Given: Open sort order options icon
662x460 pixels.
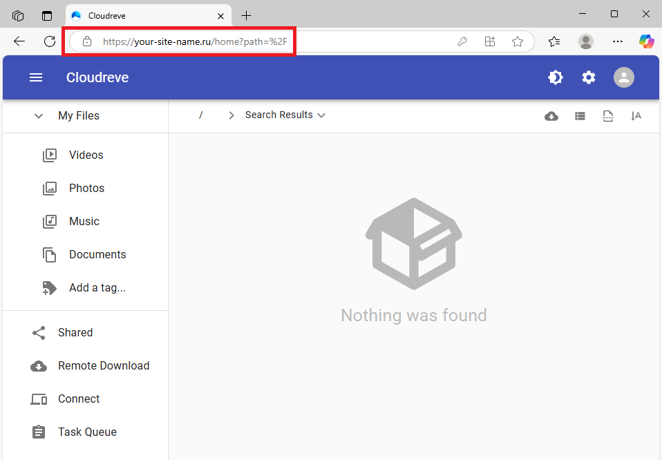Looking at the screenshot, I should tap(636, 116).
